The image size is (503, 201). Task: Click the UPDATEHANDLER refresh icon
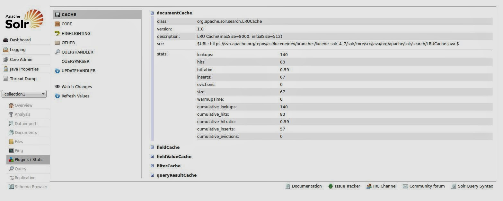coord(57,71)
